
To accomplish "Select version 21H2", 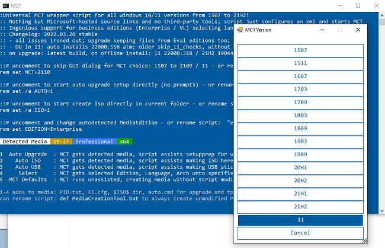I will (x=300, y=207).
